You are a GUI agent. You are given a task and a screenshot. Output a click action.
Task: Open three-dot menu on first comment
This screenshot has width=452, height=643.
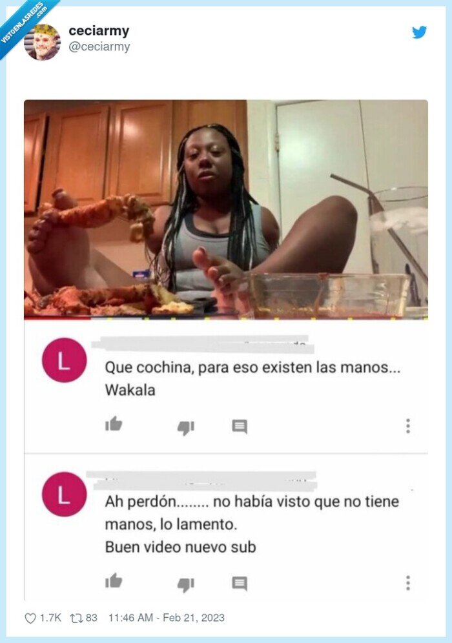click(x=407, y=426)
